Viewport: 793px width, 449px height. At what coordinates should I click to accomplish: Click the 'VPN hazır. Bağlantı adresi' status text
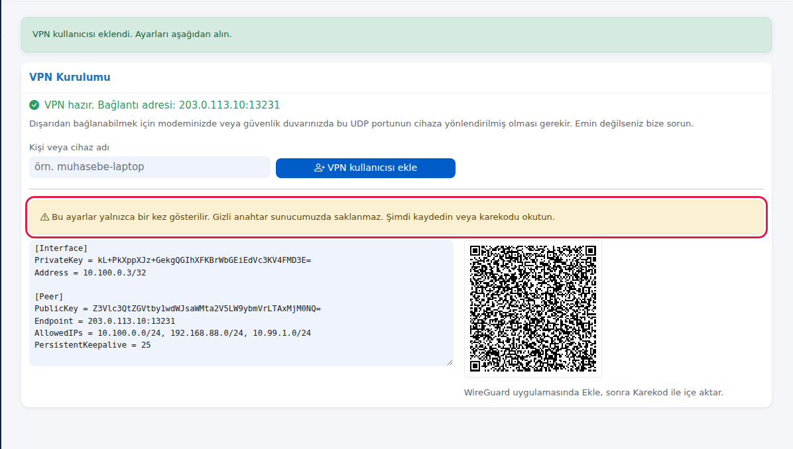162,105
